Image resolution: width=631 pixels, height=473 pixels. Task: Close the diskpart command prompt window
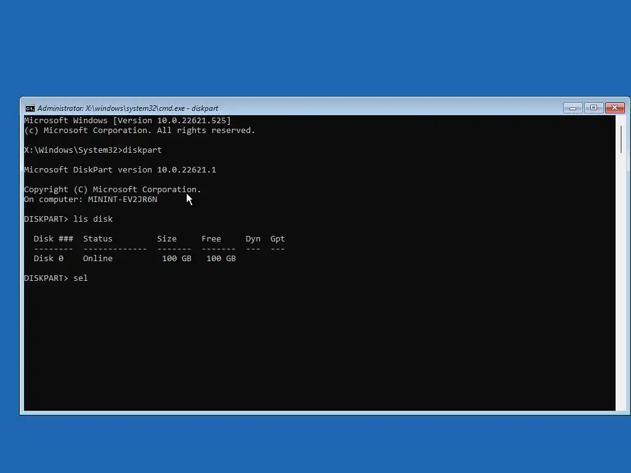pyautogui.click(x=615, y=108)
